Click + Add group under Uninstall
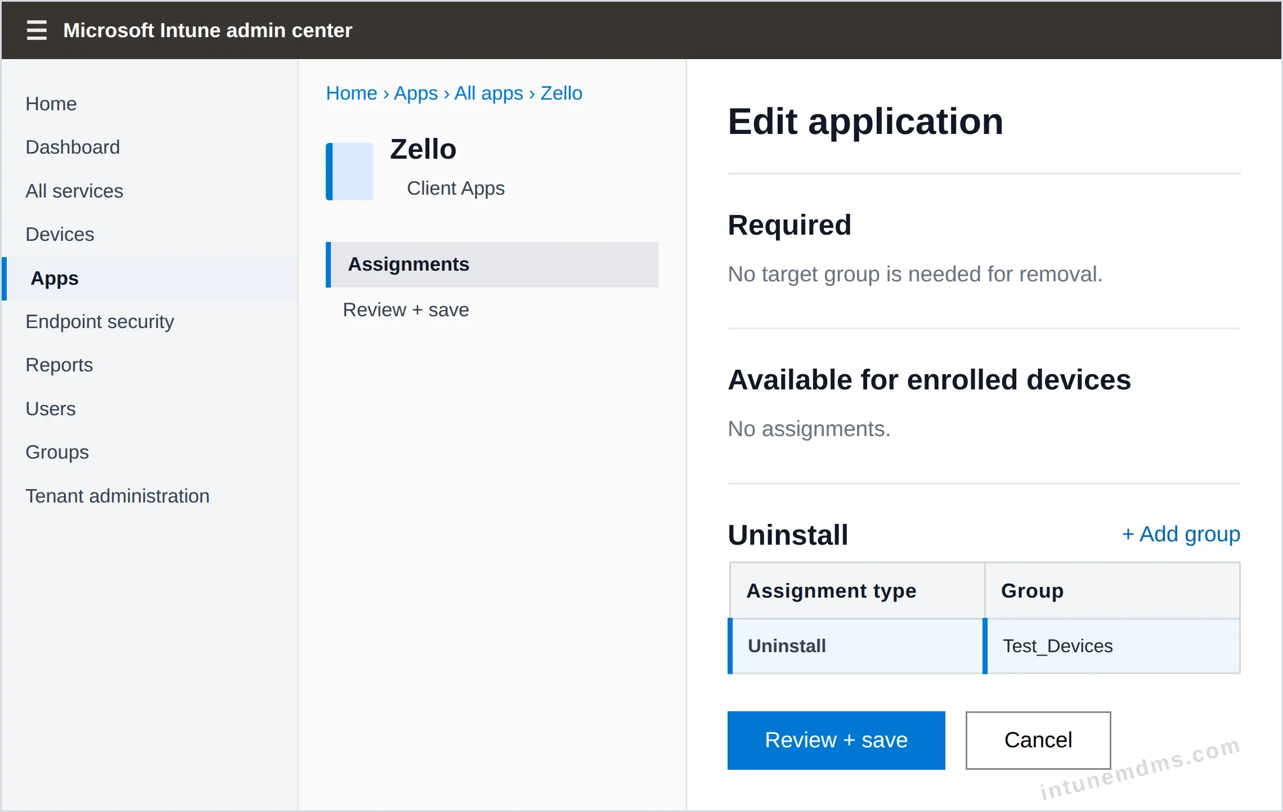Viewport: 1283px width, 812px height. 1181,534
